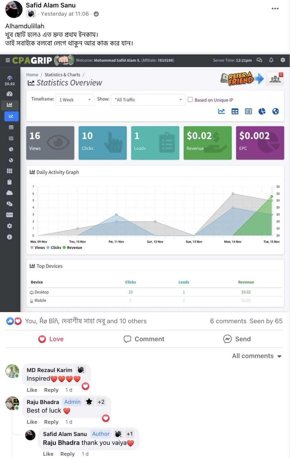The height and width of the screenshot is (458, 290).
Task: Open the CPAGrip hamburger menu icon
Action: [x=8, y=60]
